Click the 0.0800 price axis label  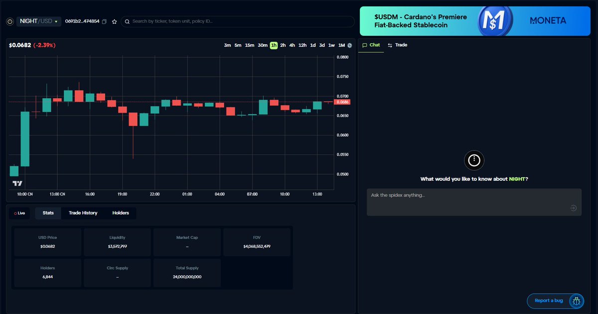click(x=342, y=57)
